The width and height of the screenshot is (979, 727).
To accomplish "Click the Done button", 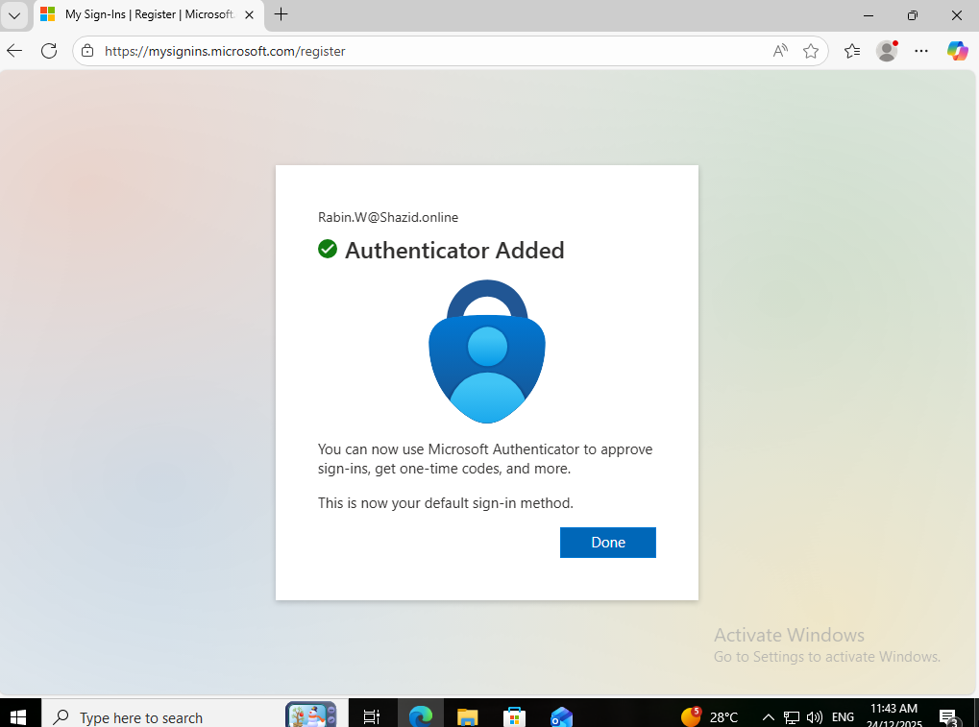I will [x=607, y=543].
